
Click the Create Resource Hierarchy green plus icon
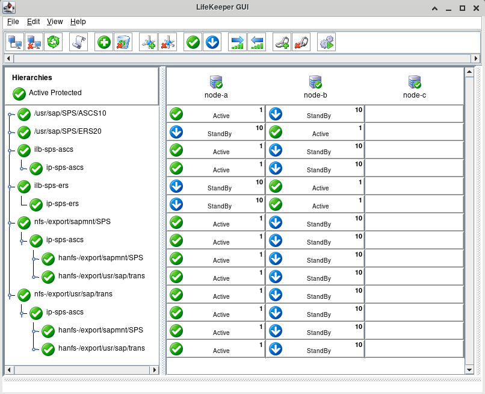[104, 42]
